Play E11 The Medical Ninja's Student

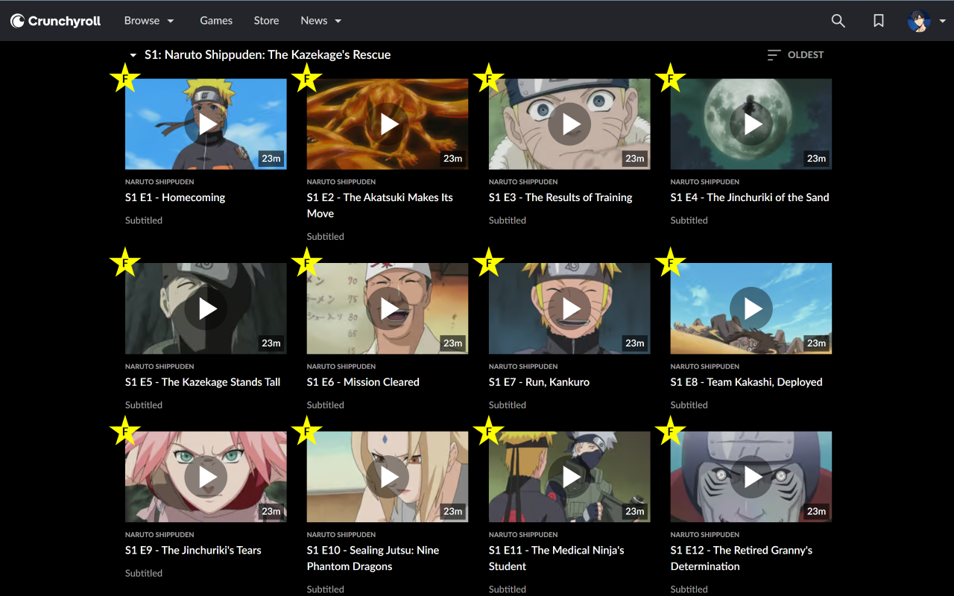(569, 477)
